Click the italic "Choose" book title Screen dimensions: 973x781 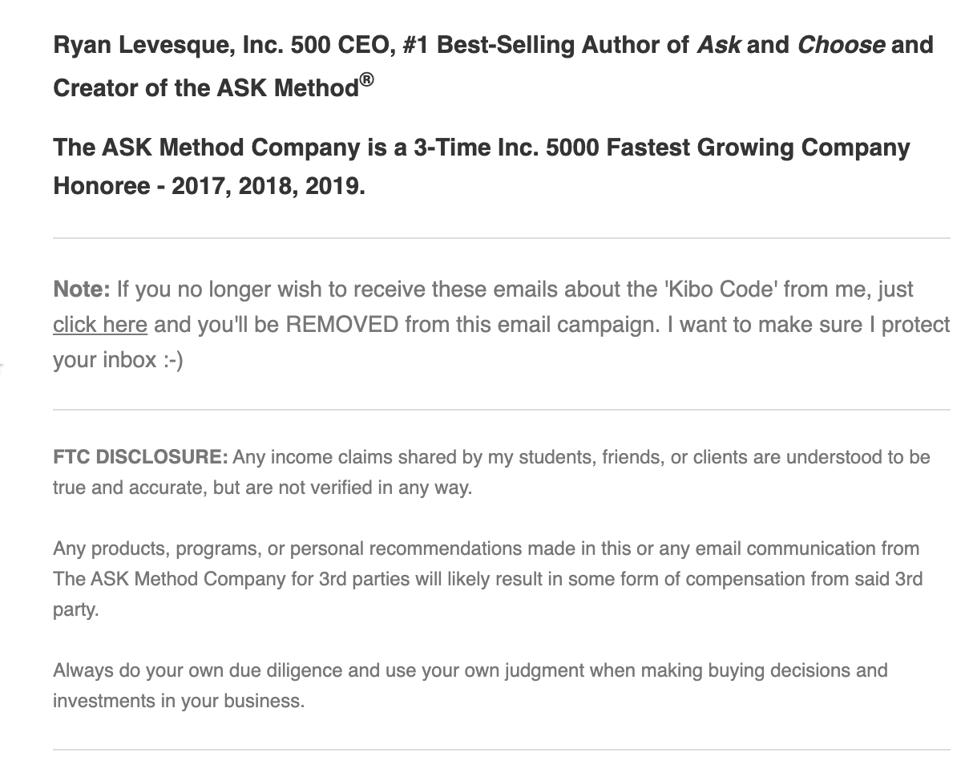[x=841, y=45]
